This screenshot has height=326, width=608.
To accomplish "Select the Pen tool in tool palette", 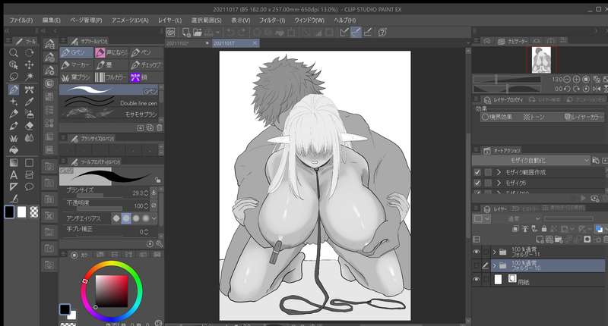I will [14, 89].
